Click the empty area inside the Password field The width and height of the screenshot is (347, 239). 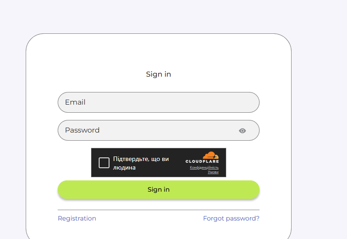[180, 130]
